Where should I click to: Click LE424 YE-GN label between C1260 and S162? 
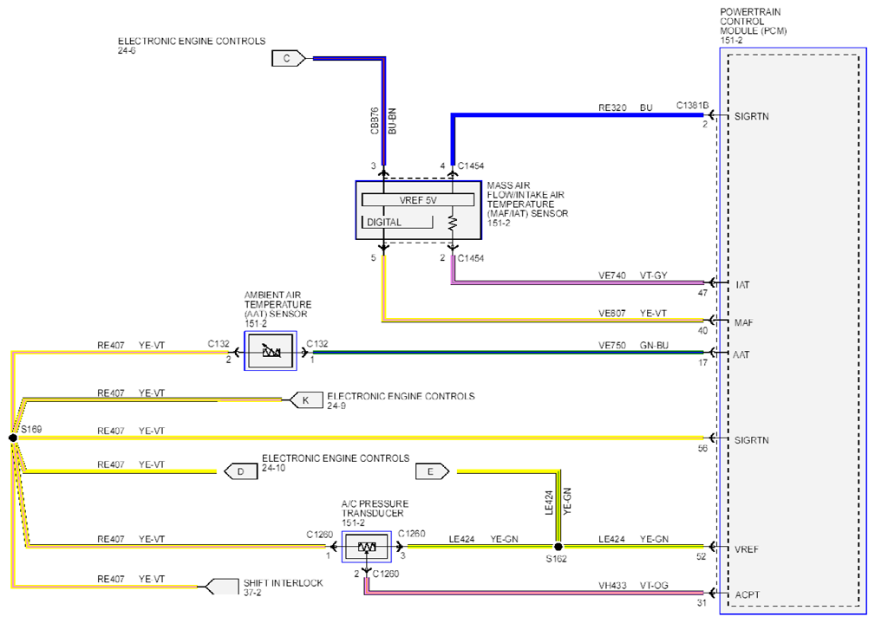483,539
